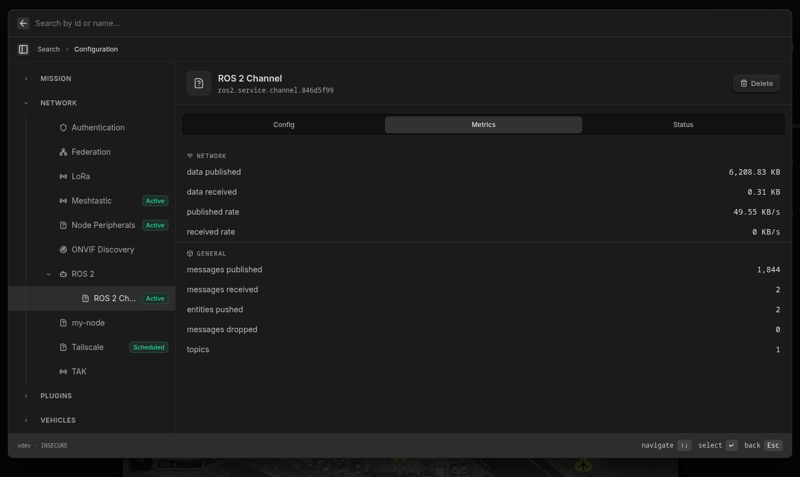This screenshot has width=800, height=477.
Task: Click the Active badge on Meshtastic
Action: (x=155, y=201)
